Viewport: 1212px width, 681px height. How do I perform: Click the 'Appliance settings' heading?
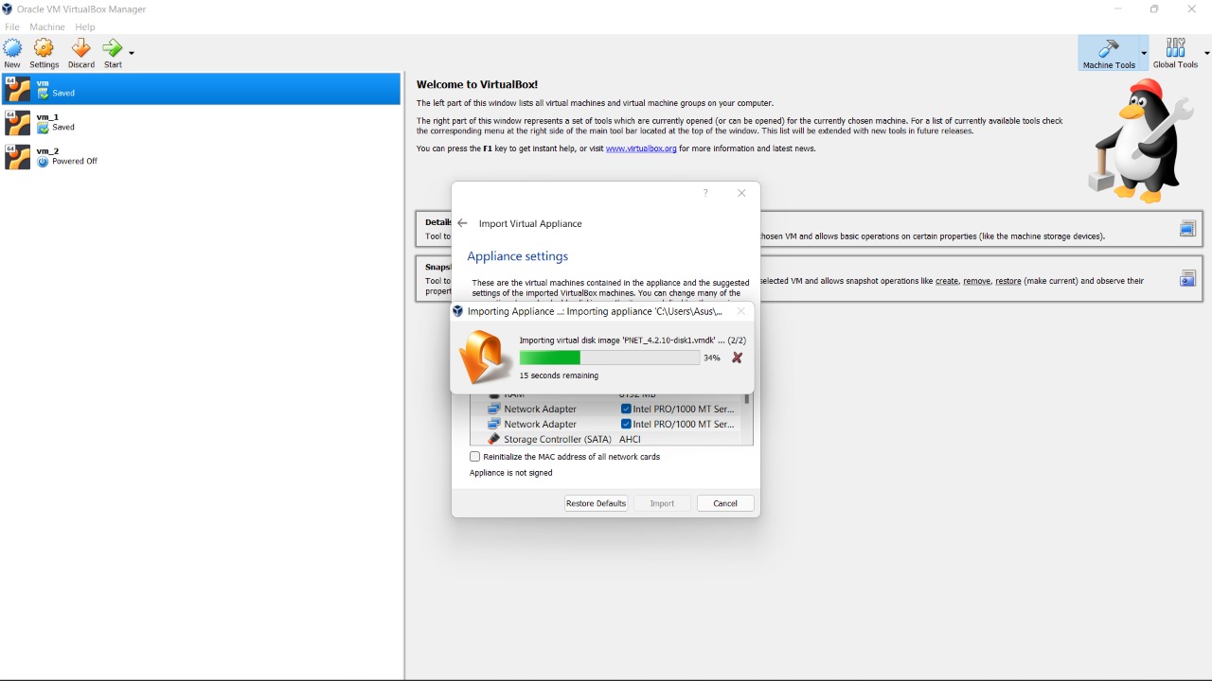click(518, 256)
